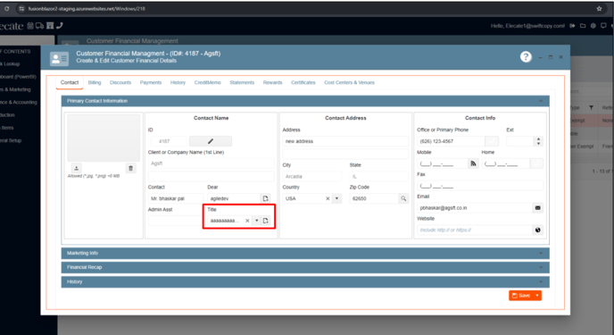This screenshot has height=335, width=614.
Task: Click the Ext stepper arrows
Action: (x=538, y=141)
